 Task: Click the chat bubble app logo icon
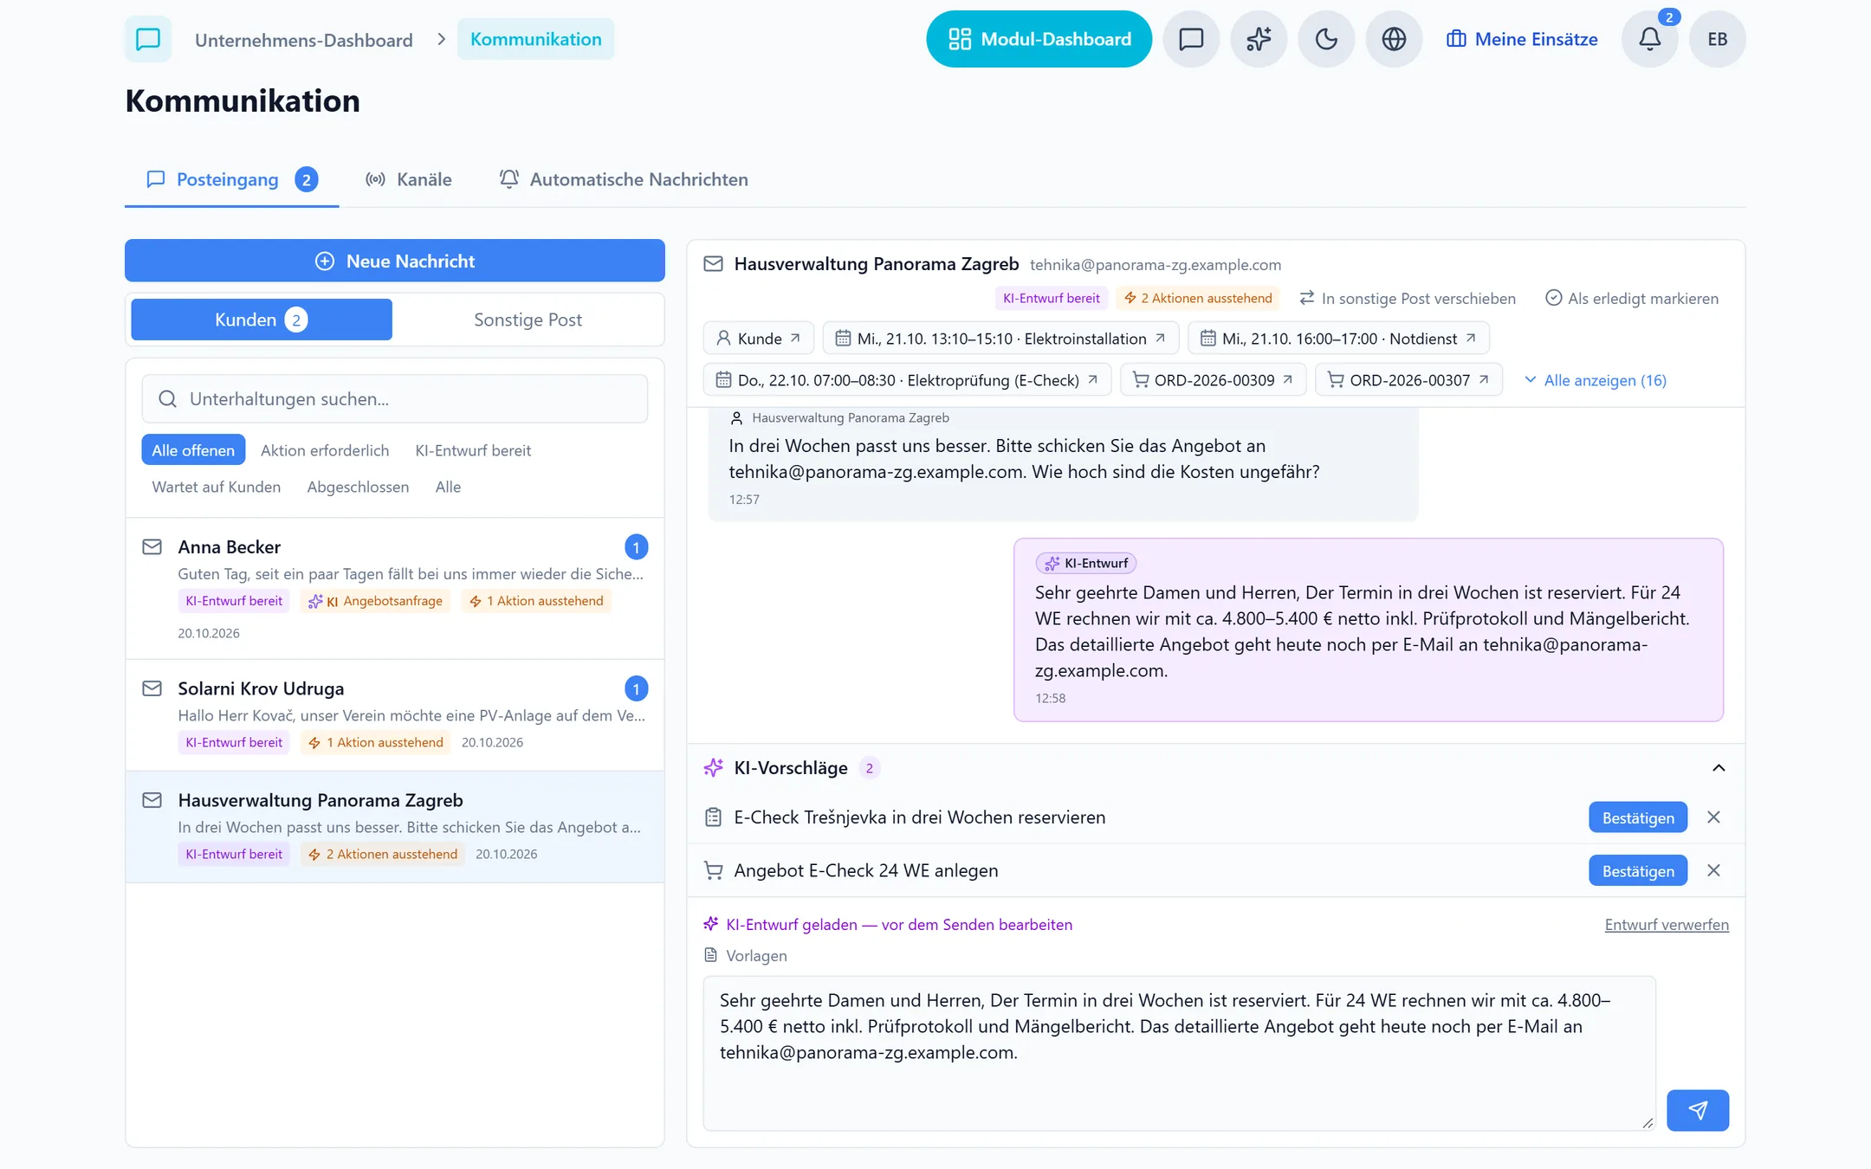148,39
